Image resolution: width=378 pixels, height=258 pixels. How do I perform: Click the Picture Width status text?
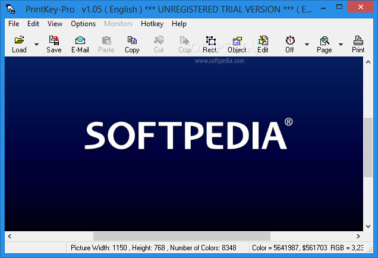click(153, 248)
